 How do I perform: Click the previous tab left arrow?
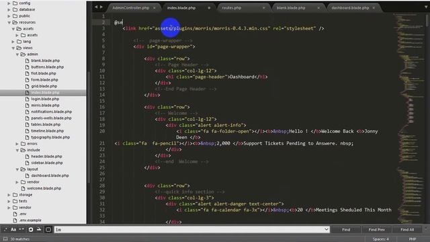point(96,7)
